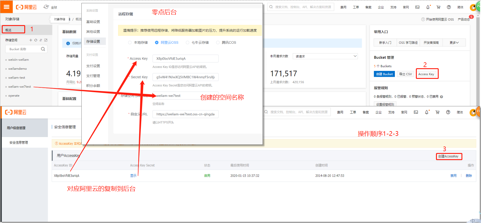Click the plus icon to add a storage bucket
This screenshot has height=223, width=481.
(x=30, y=40)
